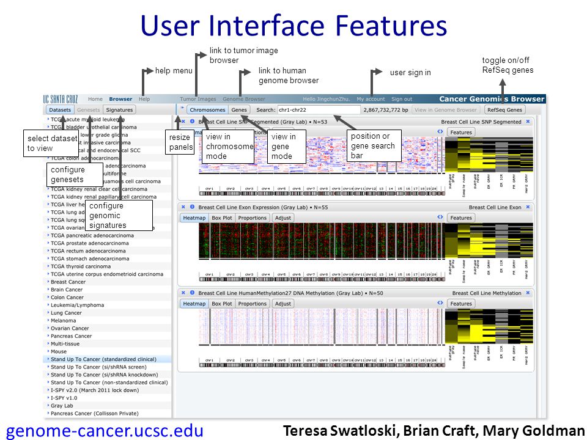
Task: Open the Help menu
Action: [144, 99]
